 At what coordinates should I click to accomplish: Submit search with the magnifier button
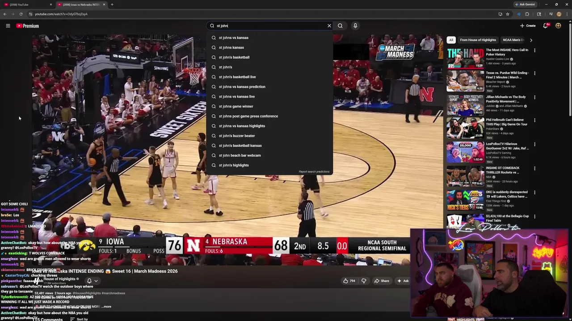click(x=340, y=26)
